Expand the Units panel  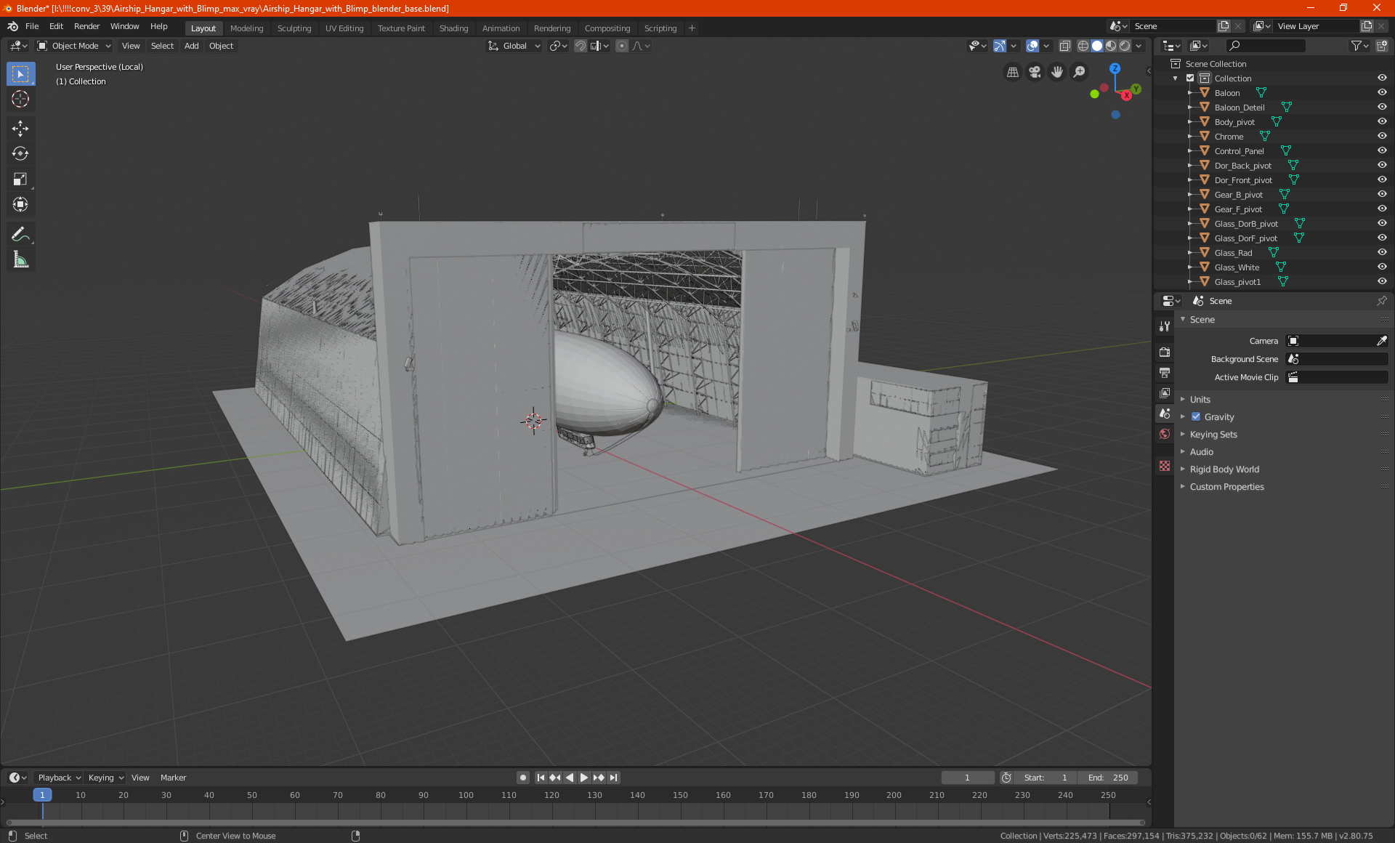pos(1200,400)
